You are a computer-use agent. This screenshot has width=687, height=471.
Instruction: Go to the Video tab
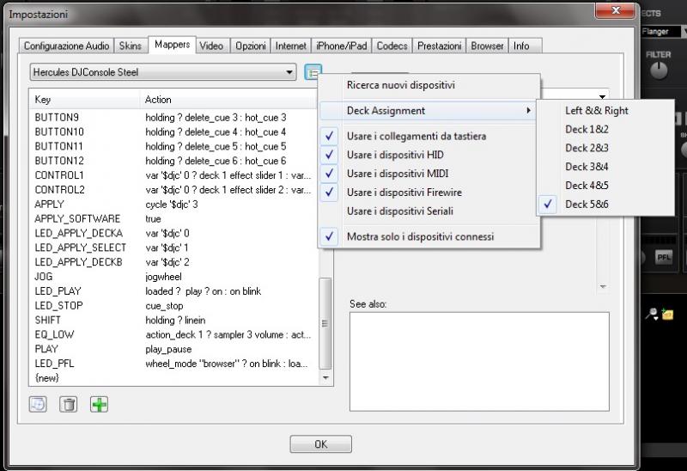pos(211,46)
